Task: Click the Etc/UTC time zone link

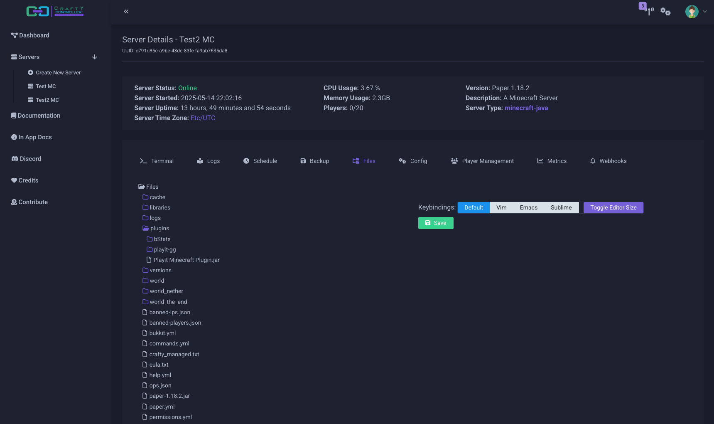Action: point(203,118)
